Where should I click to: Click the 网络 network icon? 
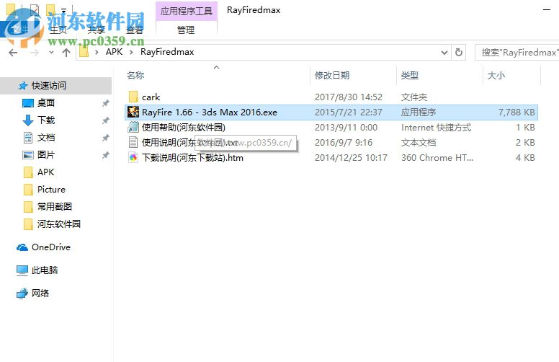22,293
